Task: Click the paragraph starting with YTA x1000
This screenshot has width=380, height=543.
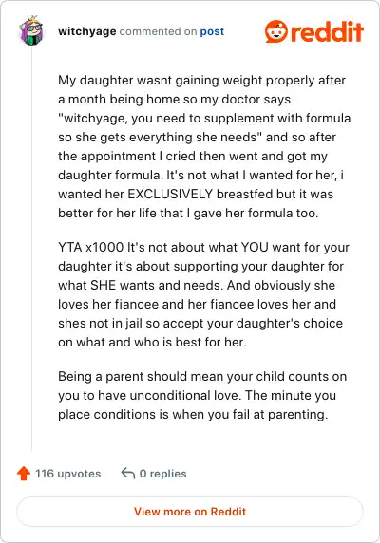Action: point(203,294)
